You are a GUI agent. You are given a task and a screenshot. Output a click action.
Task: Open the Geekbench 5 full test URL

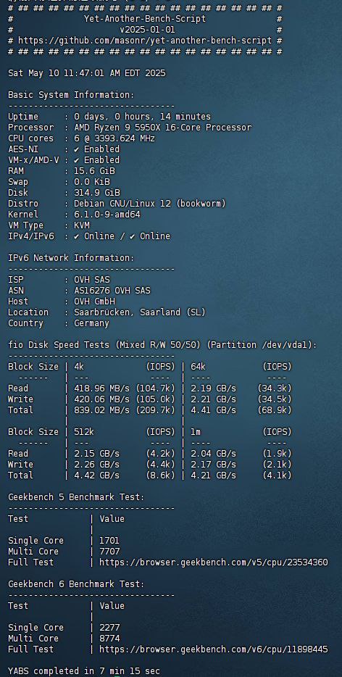tap(213, 562)
